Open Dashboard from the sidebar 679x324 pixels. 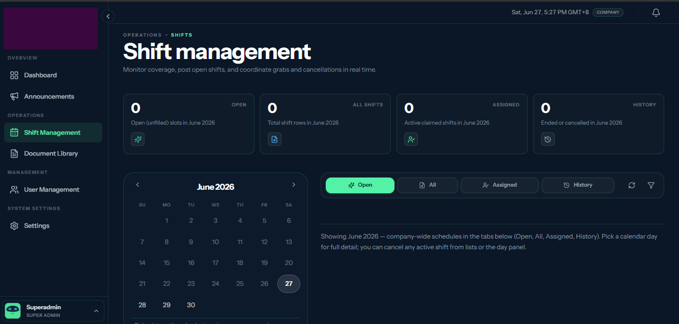tap(53, 75)
